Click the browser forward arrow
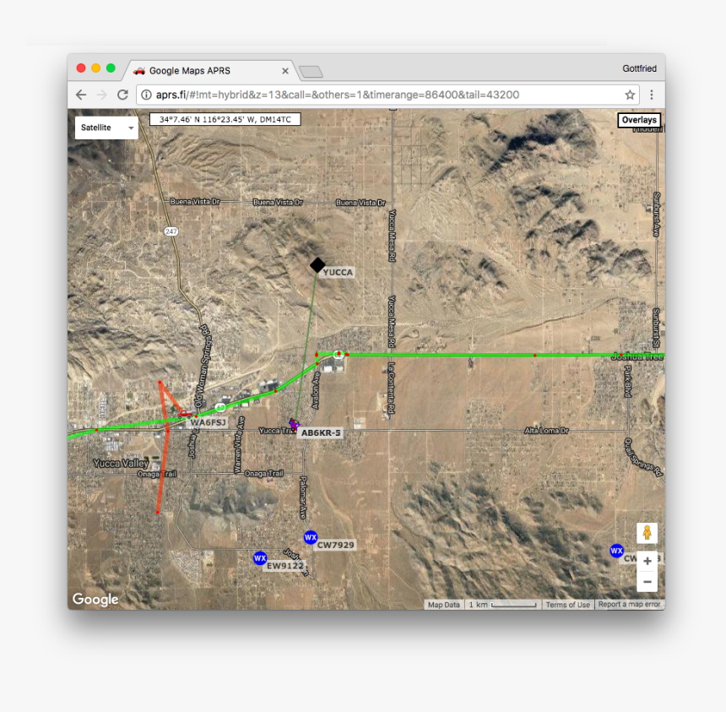Viewport: 726px width, 712px height. click(101, 95)
